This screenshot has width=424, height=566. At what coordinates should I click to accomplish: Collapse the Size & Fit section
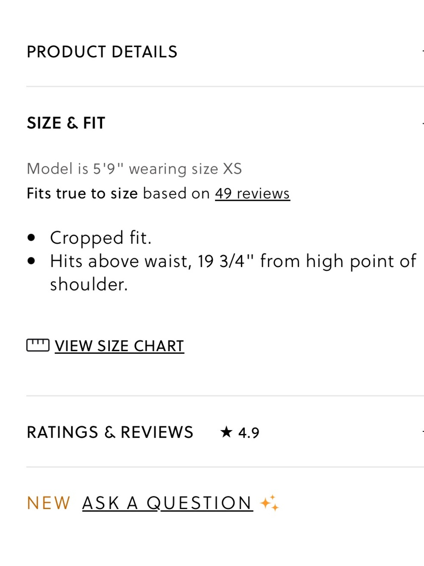pos(225,123)
